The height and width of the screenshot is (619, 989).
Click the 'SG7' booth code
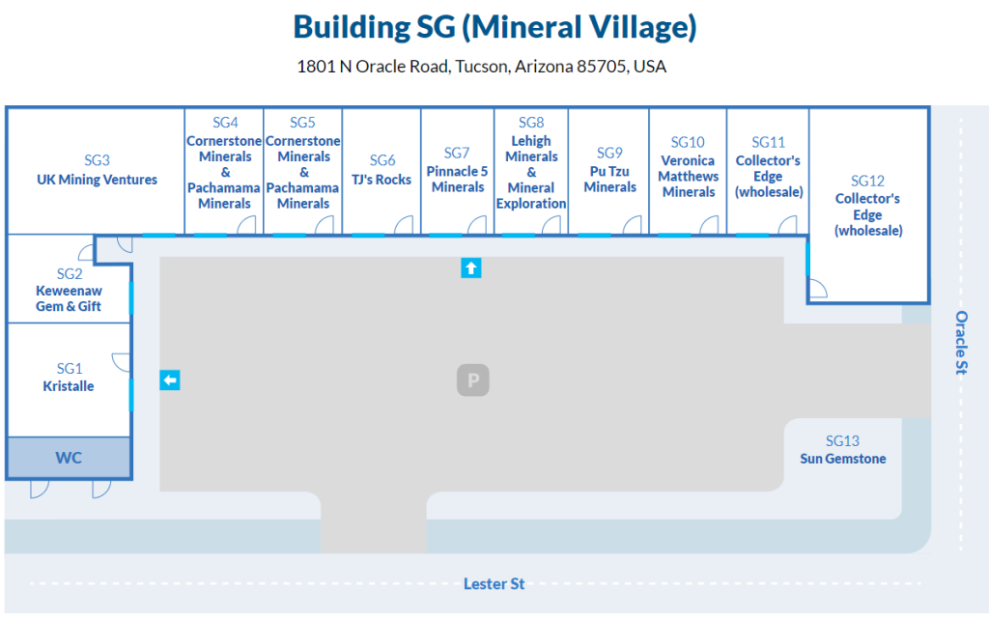click(x=457, y=153)
